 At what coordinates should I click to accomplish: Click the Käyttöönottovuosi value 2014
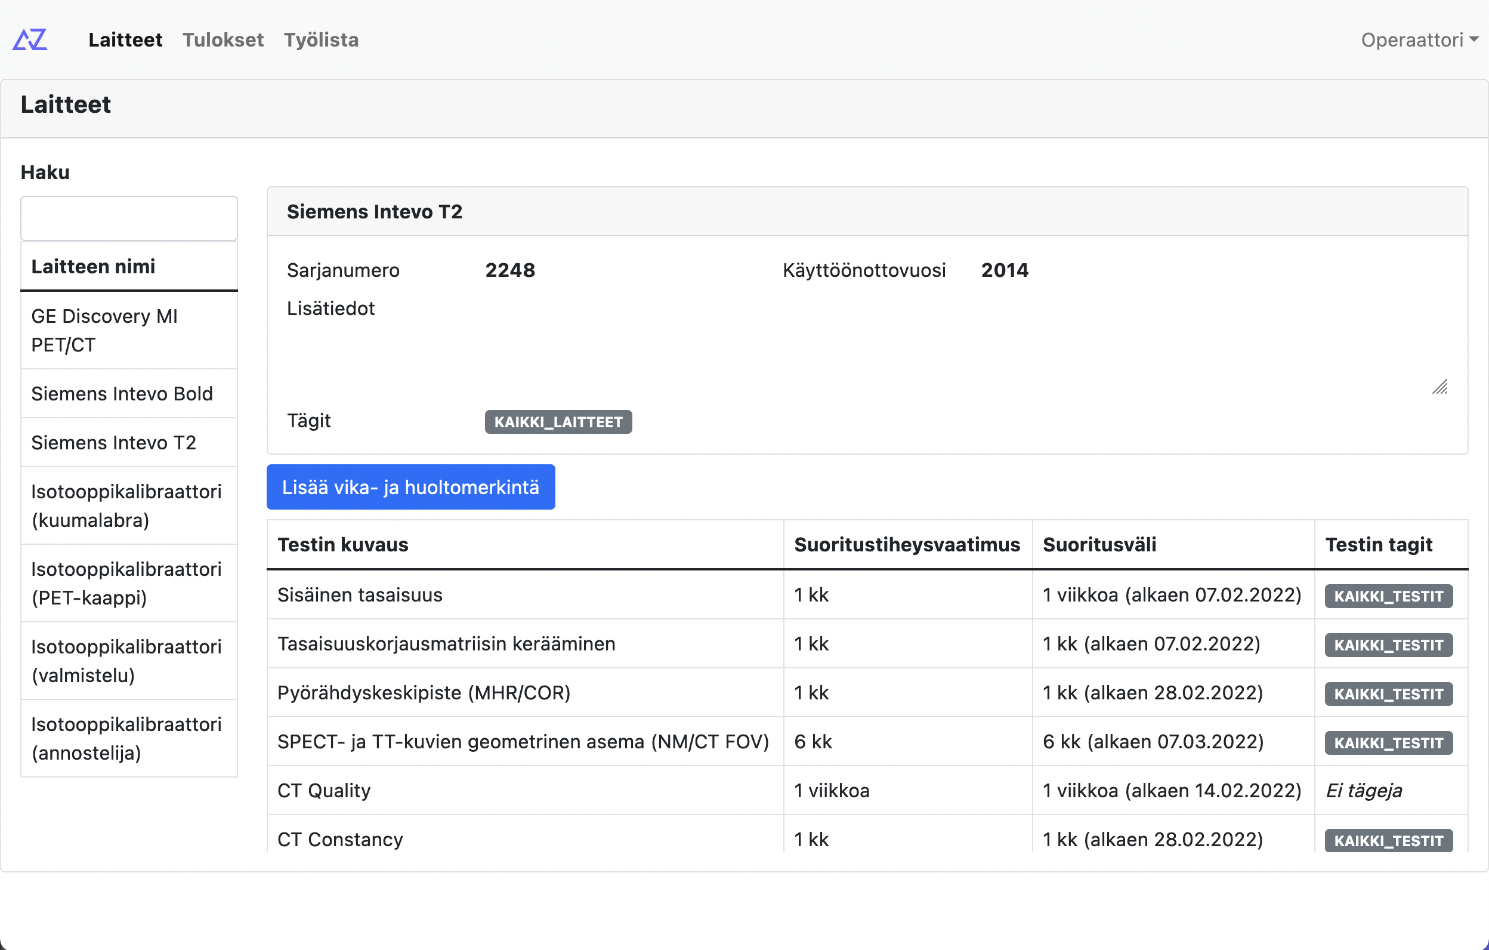pyautogui.click(x=1005, y=270)
